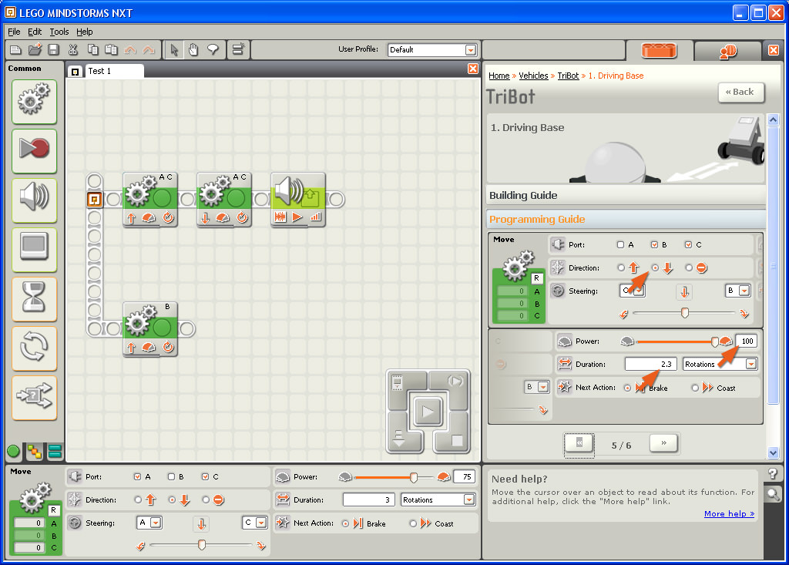
Task: Switch to the Complete palette icon
Action: pos(34,451)
